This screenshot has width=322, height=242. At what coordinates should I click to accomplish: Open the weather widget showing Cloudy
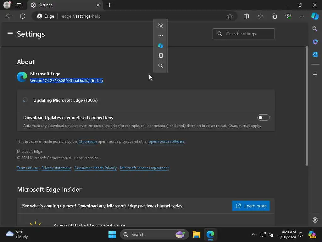[17, 234]
